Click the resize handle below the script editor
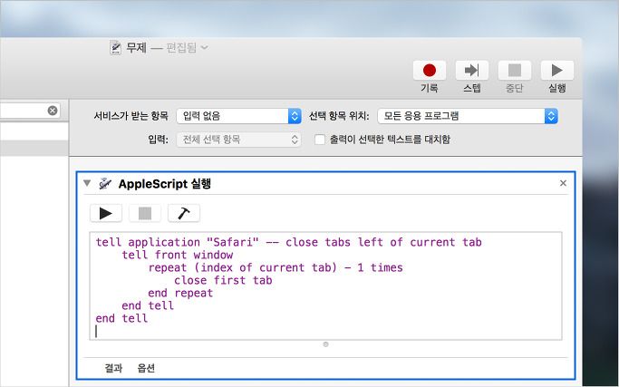Screen dimensions: 619x387 point(325,344)
